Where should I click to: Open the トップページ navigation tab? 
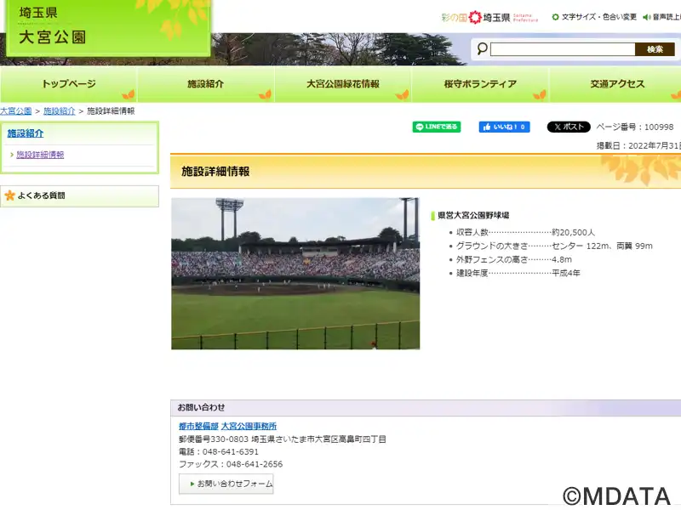pos(68,84)
